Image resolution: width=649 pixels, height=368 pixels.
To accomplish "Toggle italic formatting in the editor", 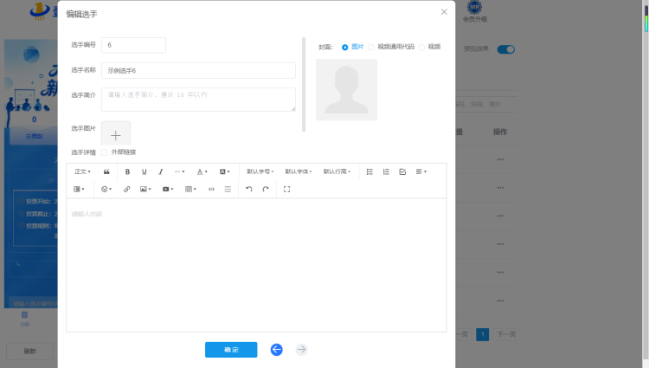I will [161, 171].
